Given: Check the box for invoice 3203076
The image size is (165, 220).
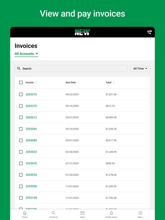Looking at the screenshot, I should pos(21,163).
